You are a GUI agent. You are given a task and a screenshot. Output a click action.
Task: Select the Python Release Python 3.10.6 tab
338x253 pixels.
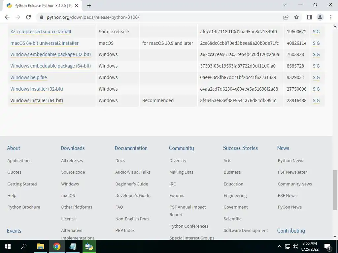[x=42, y=6]
